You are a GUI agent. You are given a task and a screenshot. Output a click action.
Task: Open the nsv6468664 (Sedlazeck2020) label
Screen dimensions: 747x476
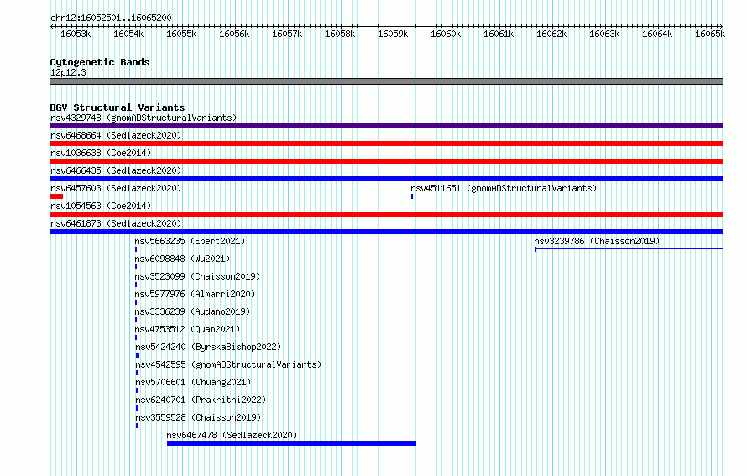(116, 135)
